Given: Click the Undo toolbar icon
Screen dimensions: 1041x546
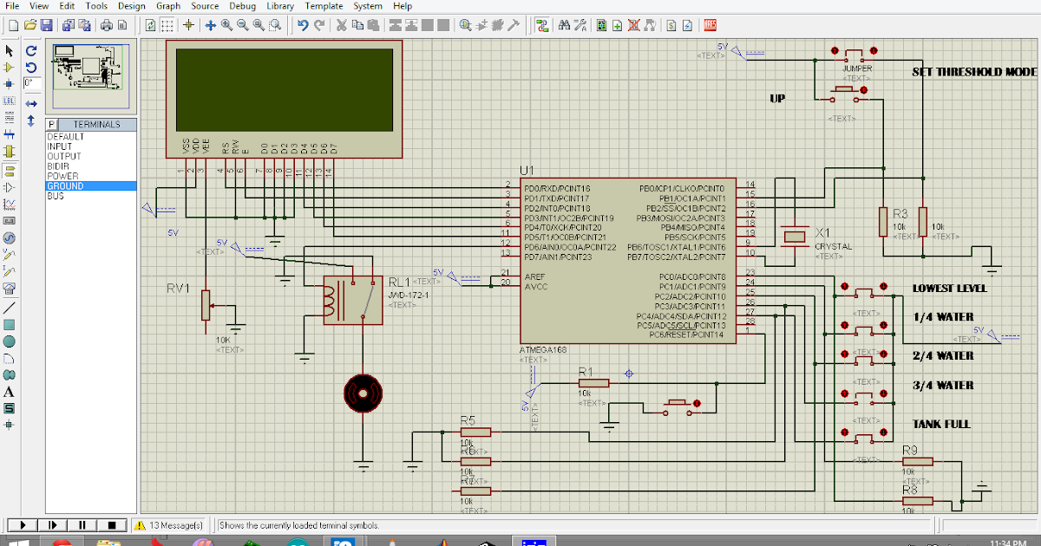Looking at the screenshot, I should (301, 25).
